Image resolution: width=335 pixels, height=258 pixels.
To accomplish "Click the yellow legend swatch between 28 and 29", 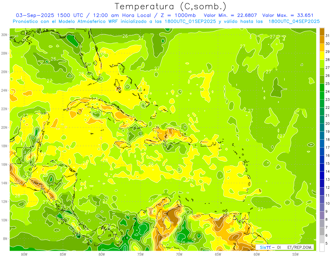I will pyautogui.click(x=322, y=56).
